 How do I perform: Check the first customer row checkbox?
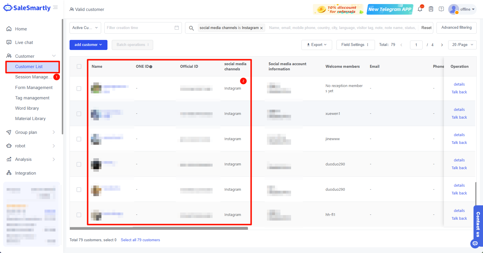[79, 88]
